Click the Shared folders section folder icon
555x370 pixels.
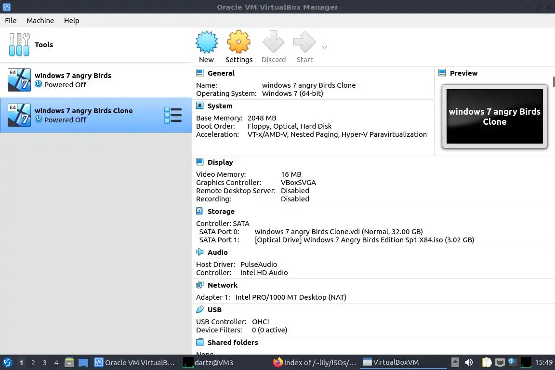pos(199,342)
